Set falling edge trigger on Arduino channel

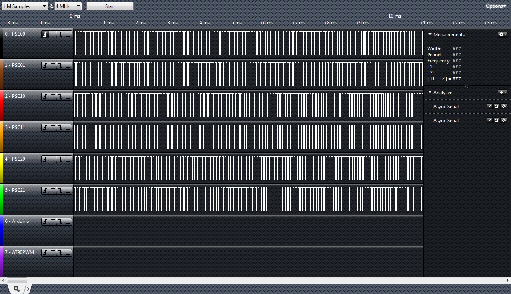click(60, 222)
